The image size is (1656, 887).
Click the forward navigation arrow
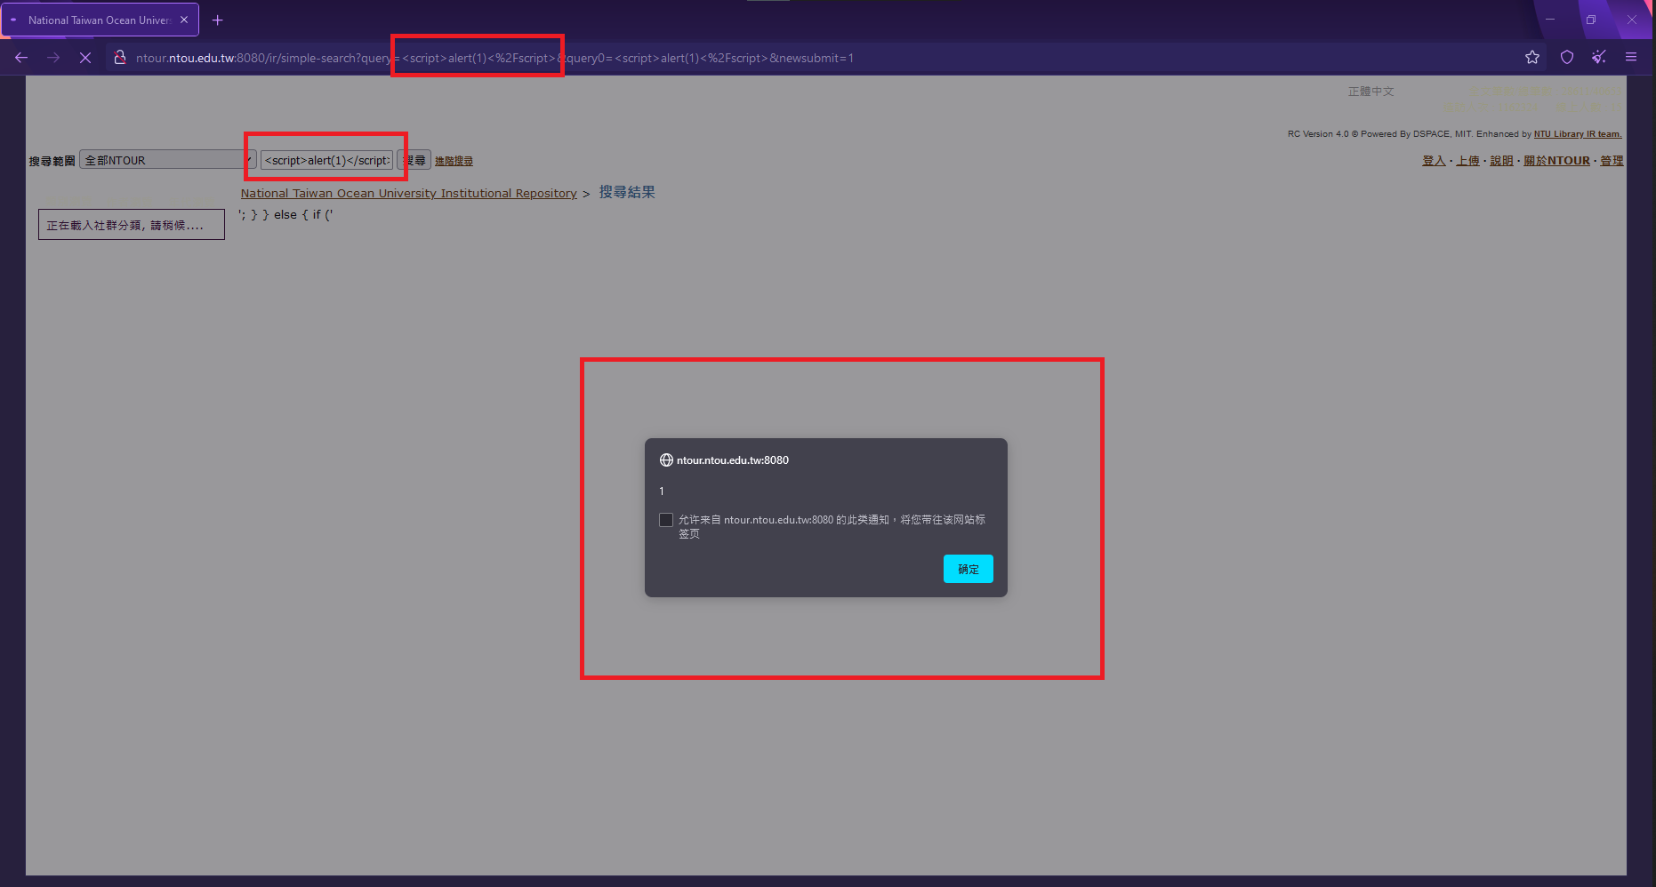point(53,58)
